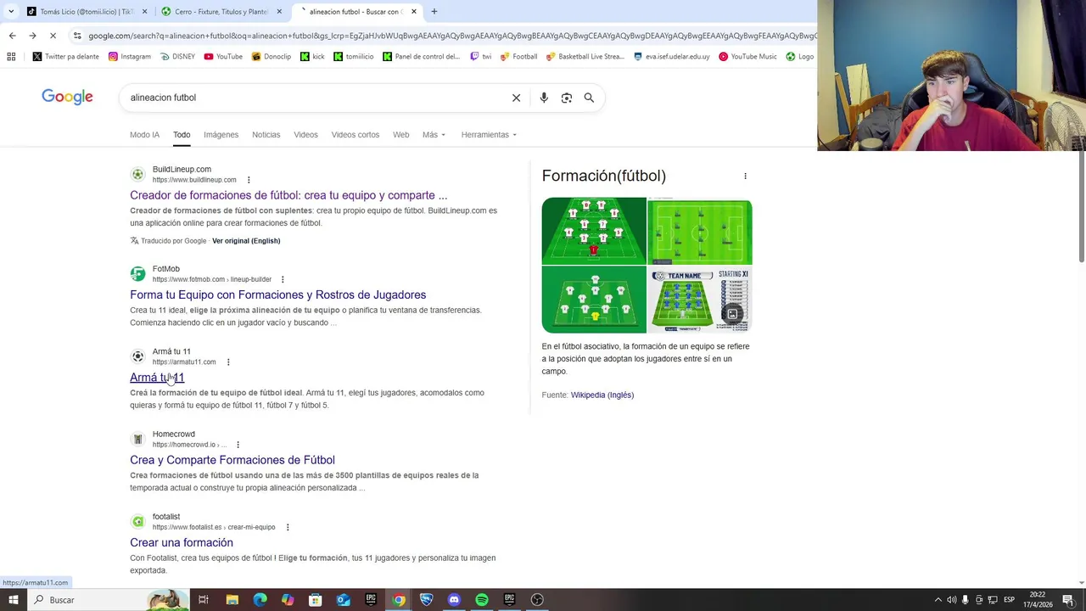This screenshot has width=1086, height=611.
Task: Open the YouTube bookmark
Action: click(x=223, y=57)
